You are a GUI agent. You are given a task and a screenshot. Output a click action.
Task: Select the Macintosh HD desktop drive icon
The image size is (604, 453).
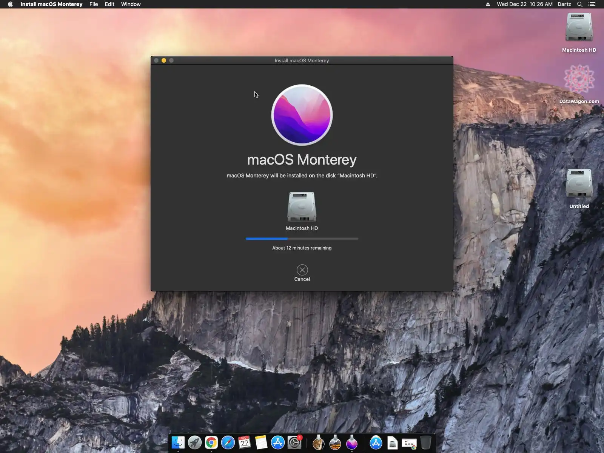(579, 27)
